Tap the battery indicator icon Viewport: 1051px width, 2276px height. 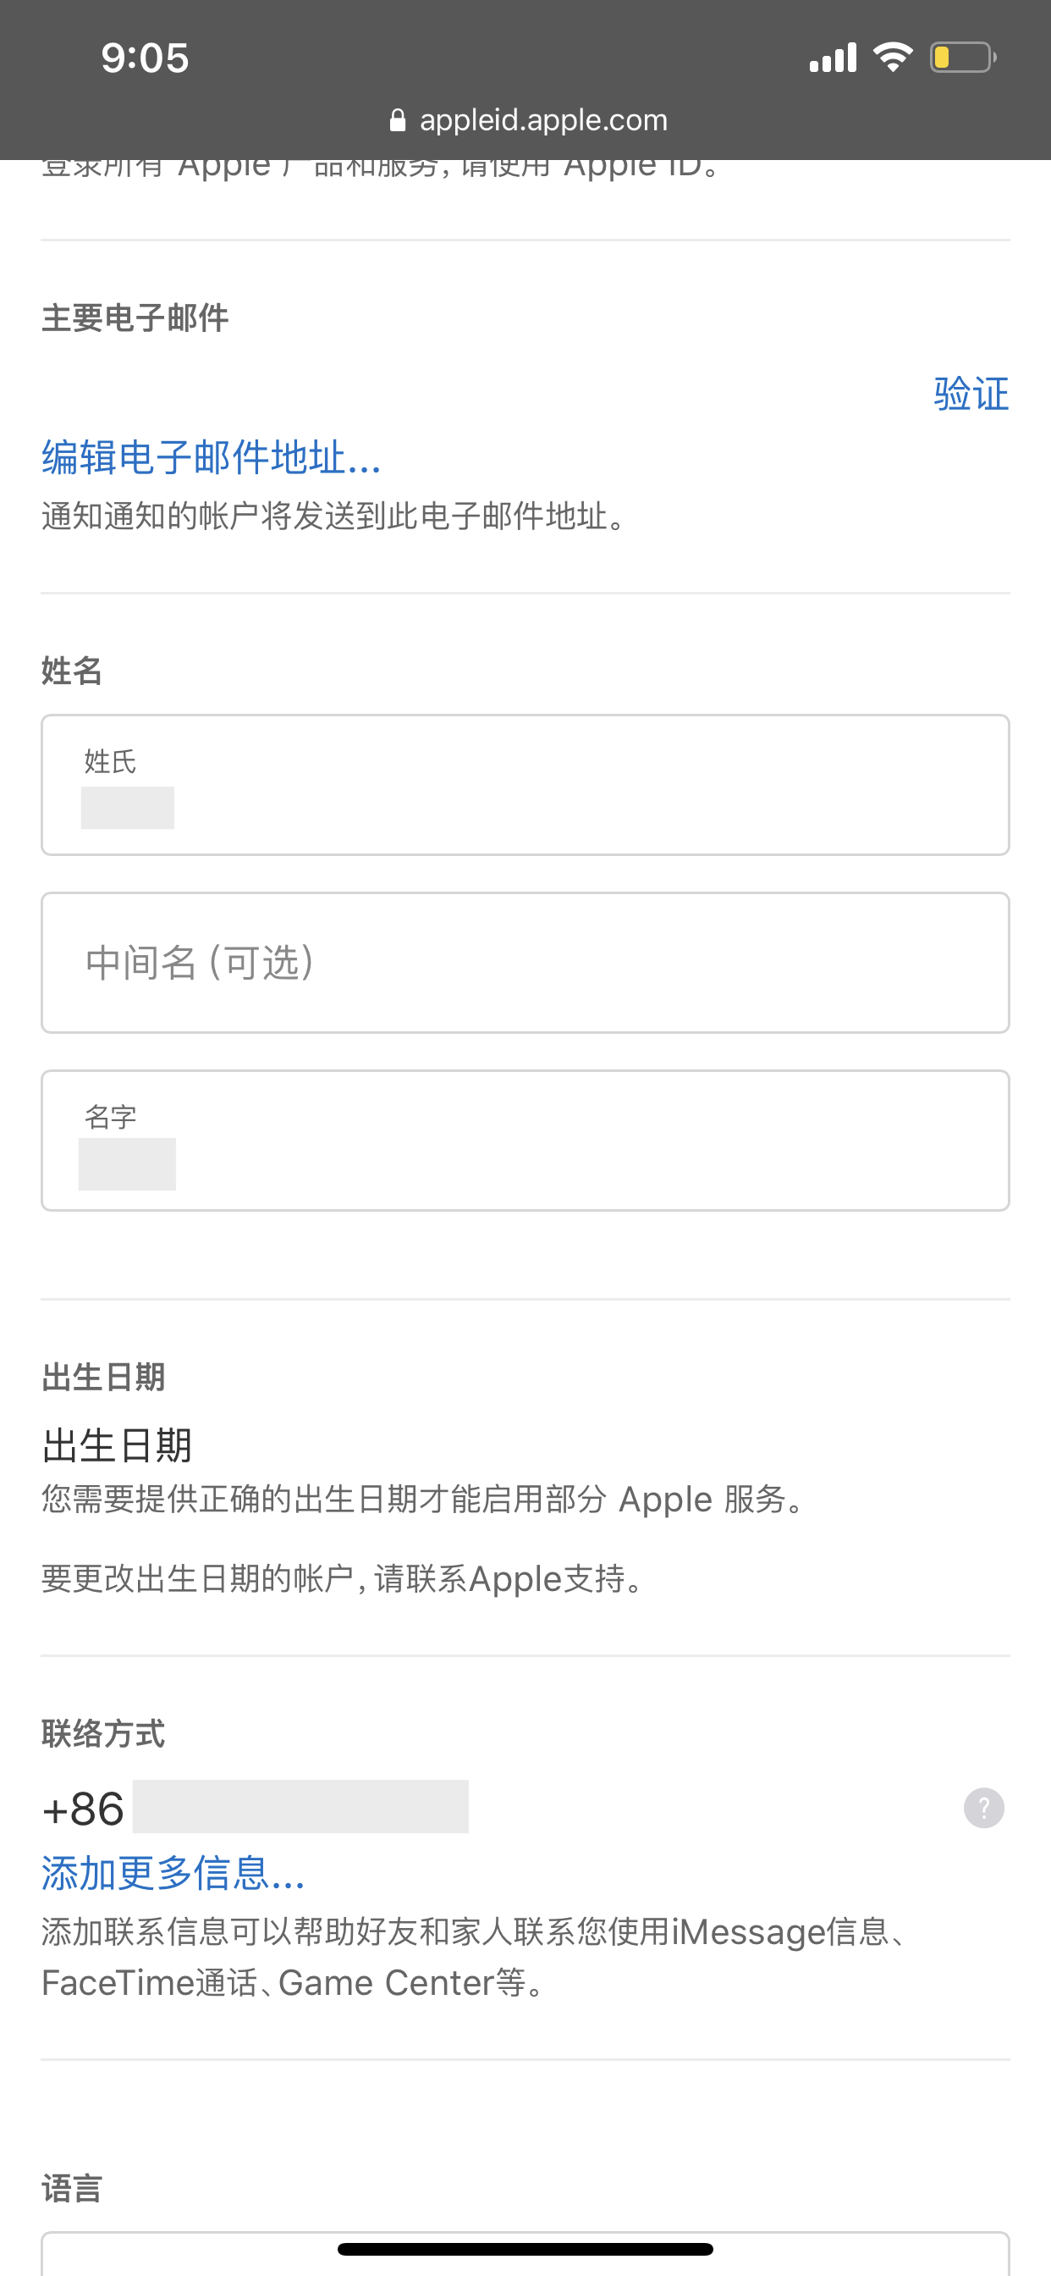tap(962, 58)
